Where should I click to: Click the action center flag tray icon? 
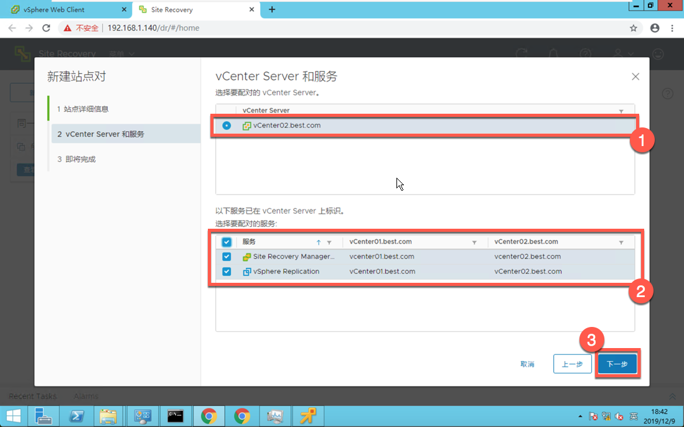click(593, 416)
